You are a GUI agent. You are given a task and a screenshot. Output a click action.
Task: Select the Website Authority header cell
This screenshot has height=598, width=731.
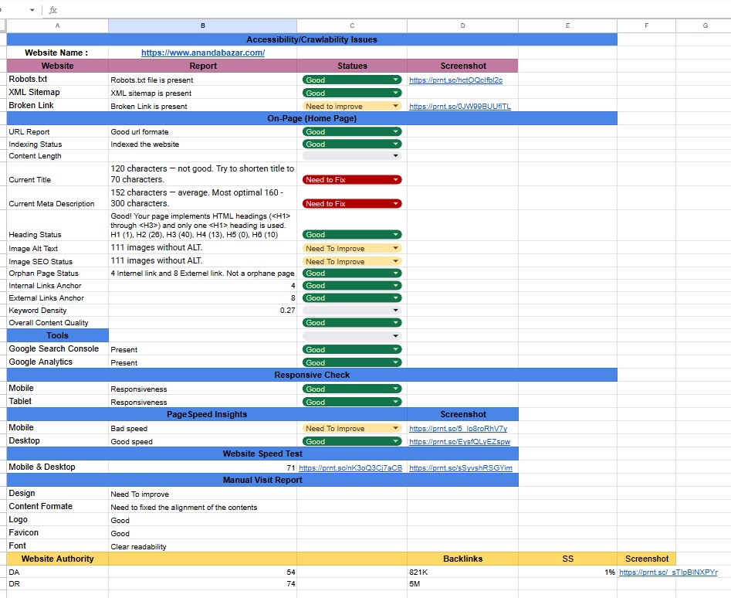[57, 559]
